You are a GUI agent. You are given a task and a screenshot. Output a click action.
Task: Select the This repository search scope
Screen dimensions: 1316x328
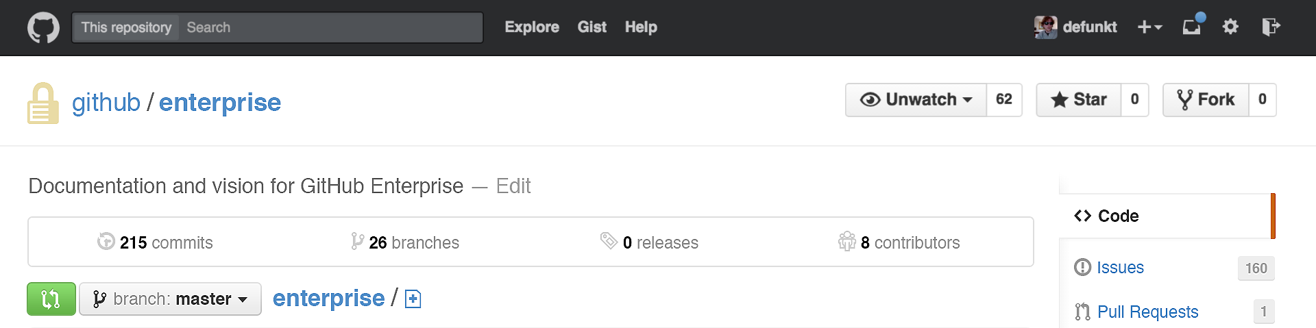126,27
